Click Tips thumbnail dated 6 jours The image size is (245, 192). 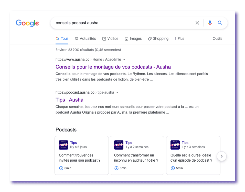63,145
